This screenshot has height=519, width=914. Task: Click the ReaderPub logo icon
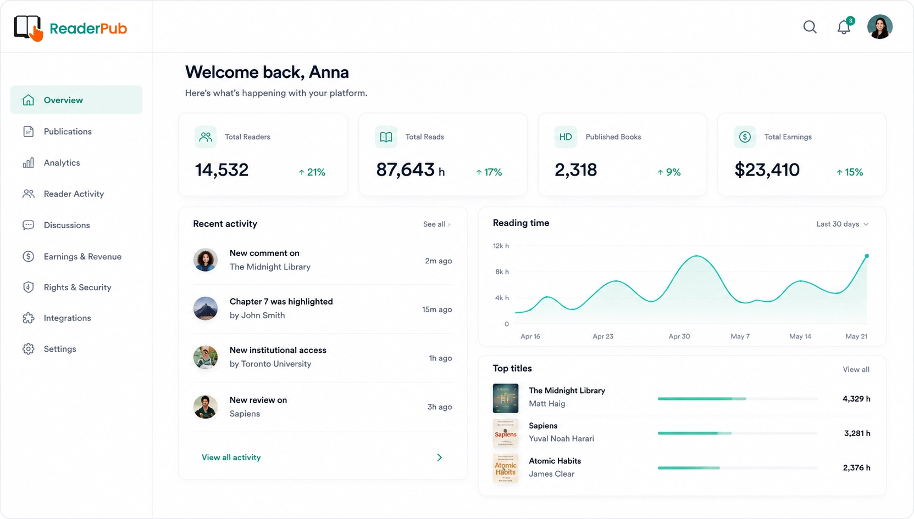click(x=28, y=28)
